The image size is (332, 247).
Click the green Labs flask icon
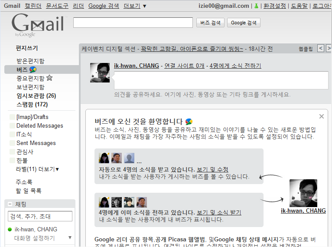click(x=256, y=6)
